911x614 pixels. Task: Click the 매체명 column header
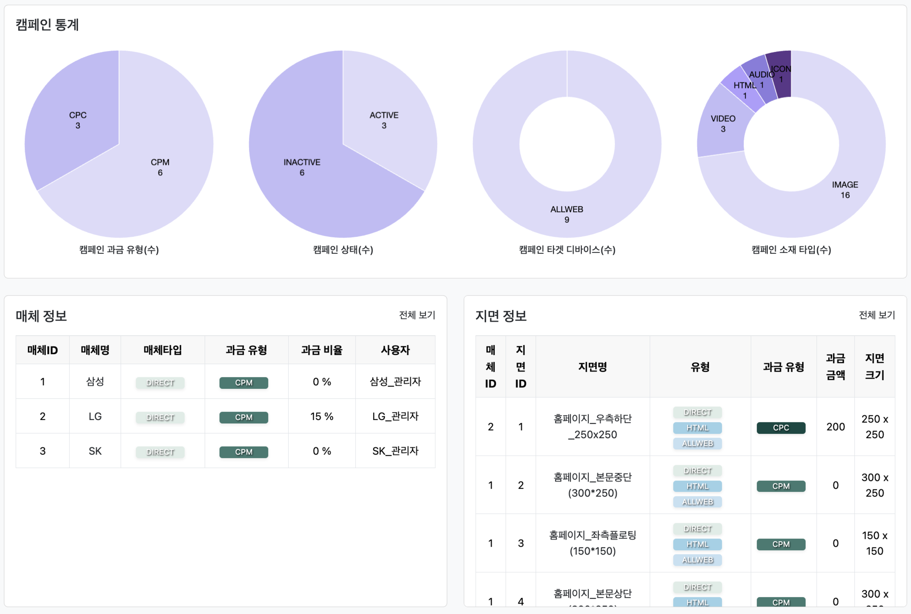(x=95, y=350)
